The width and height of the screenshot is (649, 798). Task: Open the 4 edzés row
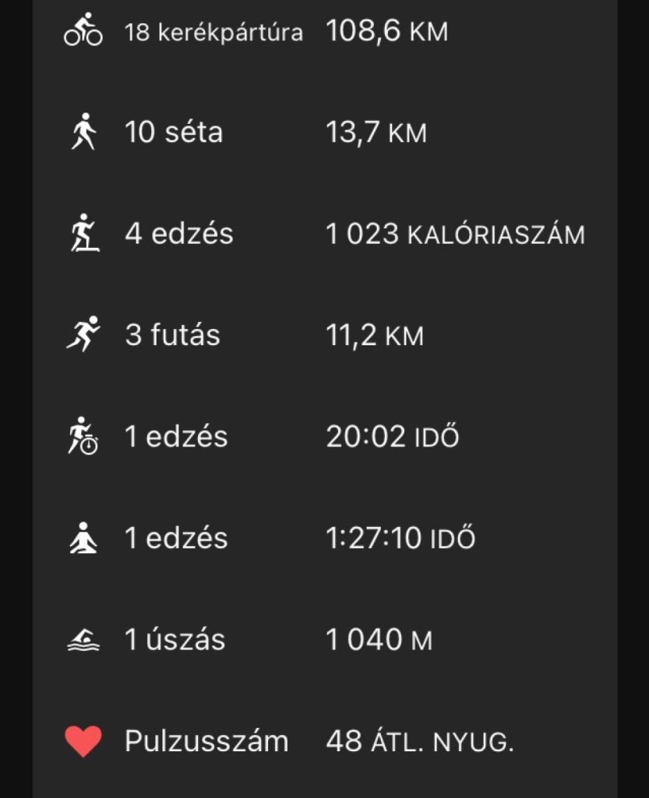(179, 234)
